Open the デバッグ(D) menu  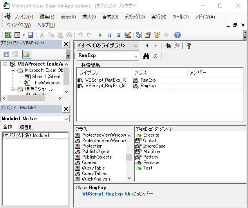(135, 16)
